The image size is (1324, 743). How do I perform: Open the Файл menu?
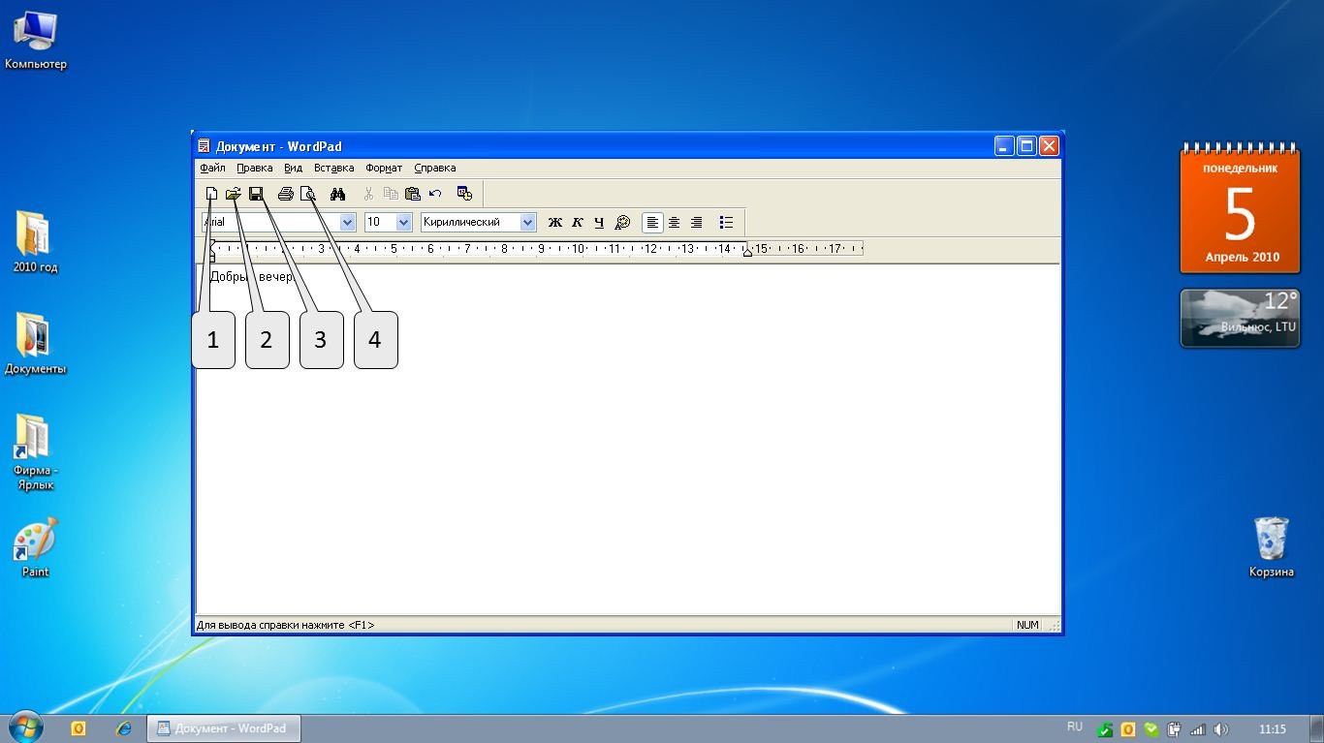212,168
